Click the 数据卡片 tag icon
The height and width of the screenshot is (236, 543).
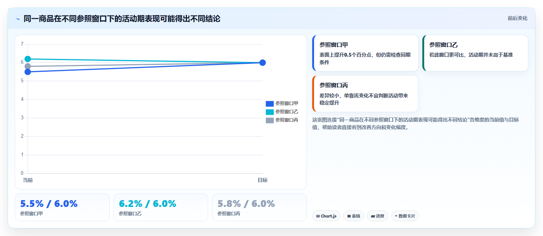396,216
